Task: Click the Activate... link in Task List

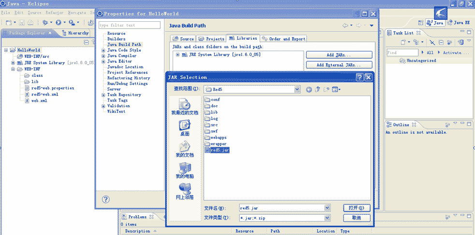Action: (x=456, y=53)
